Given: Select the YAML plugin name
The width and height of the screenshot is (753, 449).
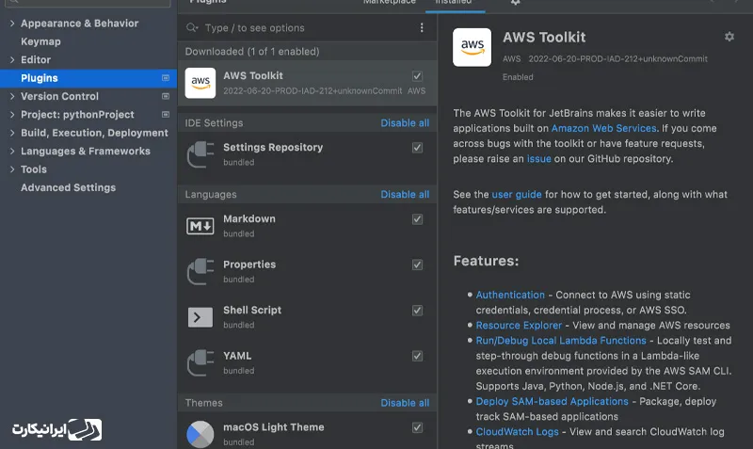Looking at the screenshot, I should point(237,356).
